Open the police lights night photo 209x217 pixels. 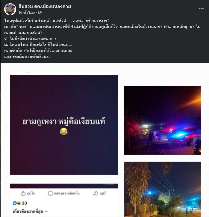tap(163, 120)
